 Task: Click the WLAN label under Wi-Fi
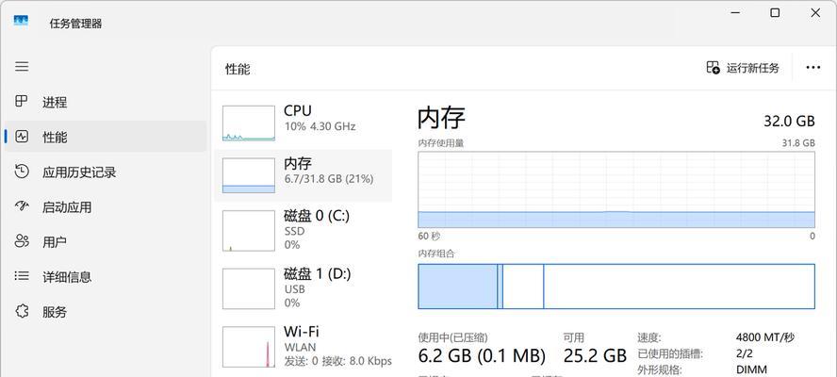click(x=300, y=348)
